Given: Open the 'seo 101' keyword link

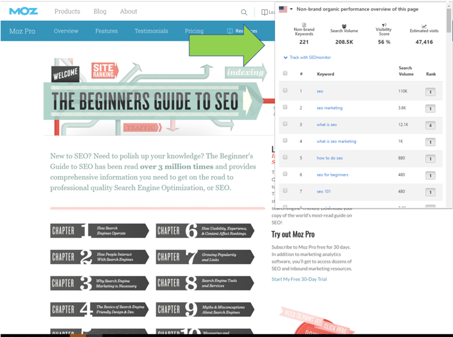Looking at the screenshot, I should pyautogui.click(x=323, y=192).
